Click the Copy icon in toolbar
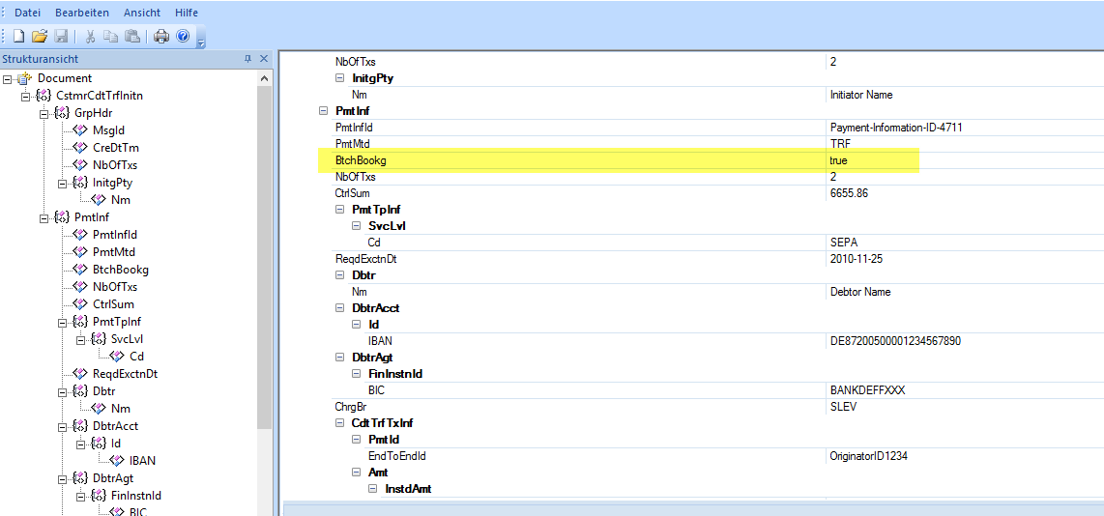 tap(111, 37)
